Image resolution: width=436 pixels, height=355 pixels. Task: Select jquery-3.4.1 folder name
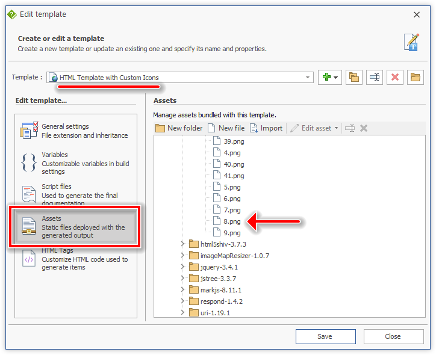(219, 267)
